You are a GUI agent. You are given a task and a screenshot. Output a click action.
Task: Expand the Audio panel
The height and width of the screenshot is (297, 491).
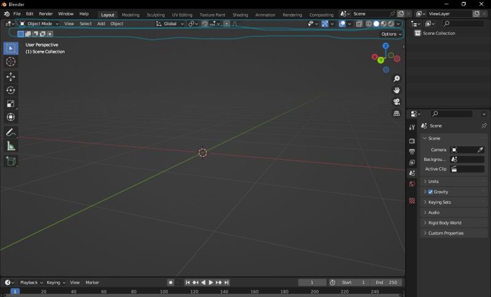[x=454, y=212]
